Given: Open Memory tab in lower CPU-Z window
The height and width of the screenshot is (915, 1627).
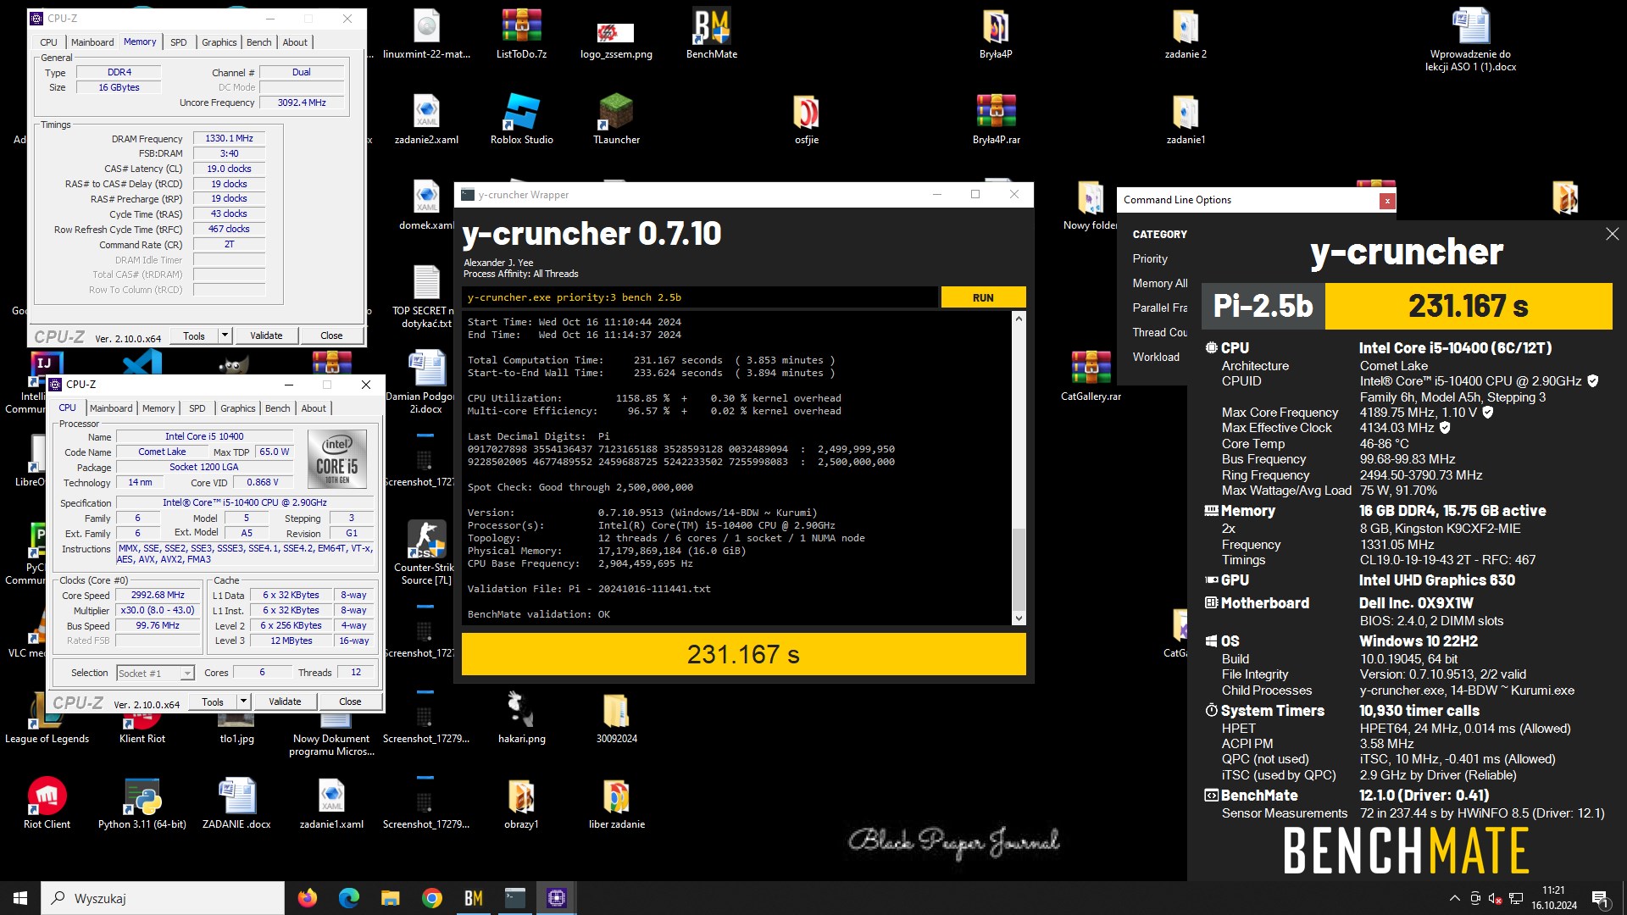Looking at the screenshot, I should (x=158, y=408).
